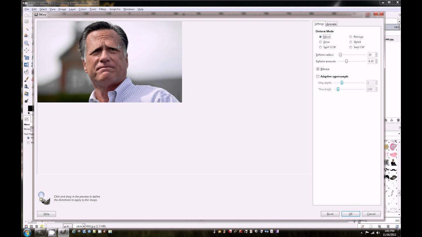The height and width of the screenshot is (237, 422).
Task: Open the Help menu in menu bar
Action: point(140,9)
